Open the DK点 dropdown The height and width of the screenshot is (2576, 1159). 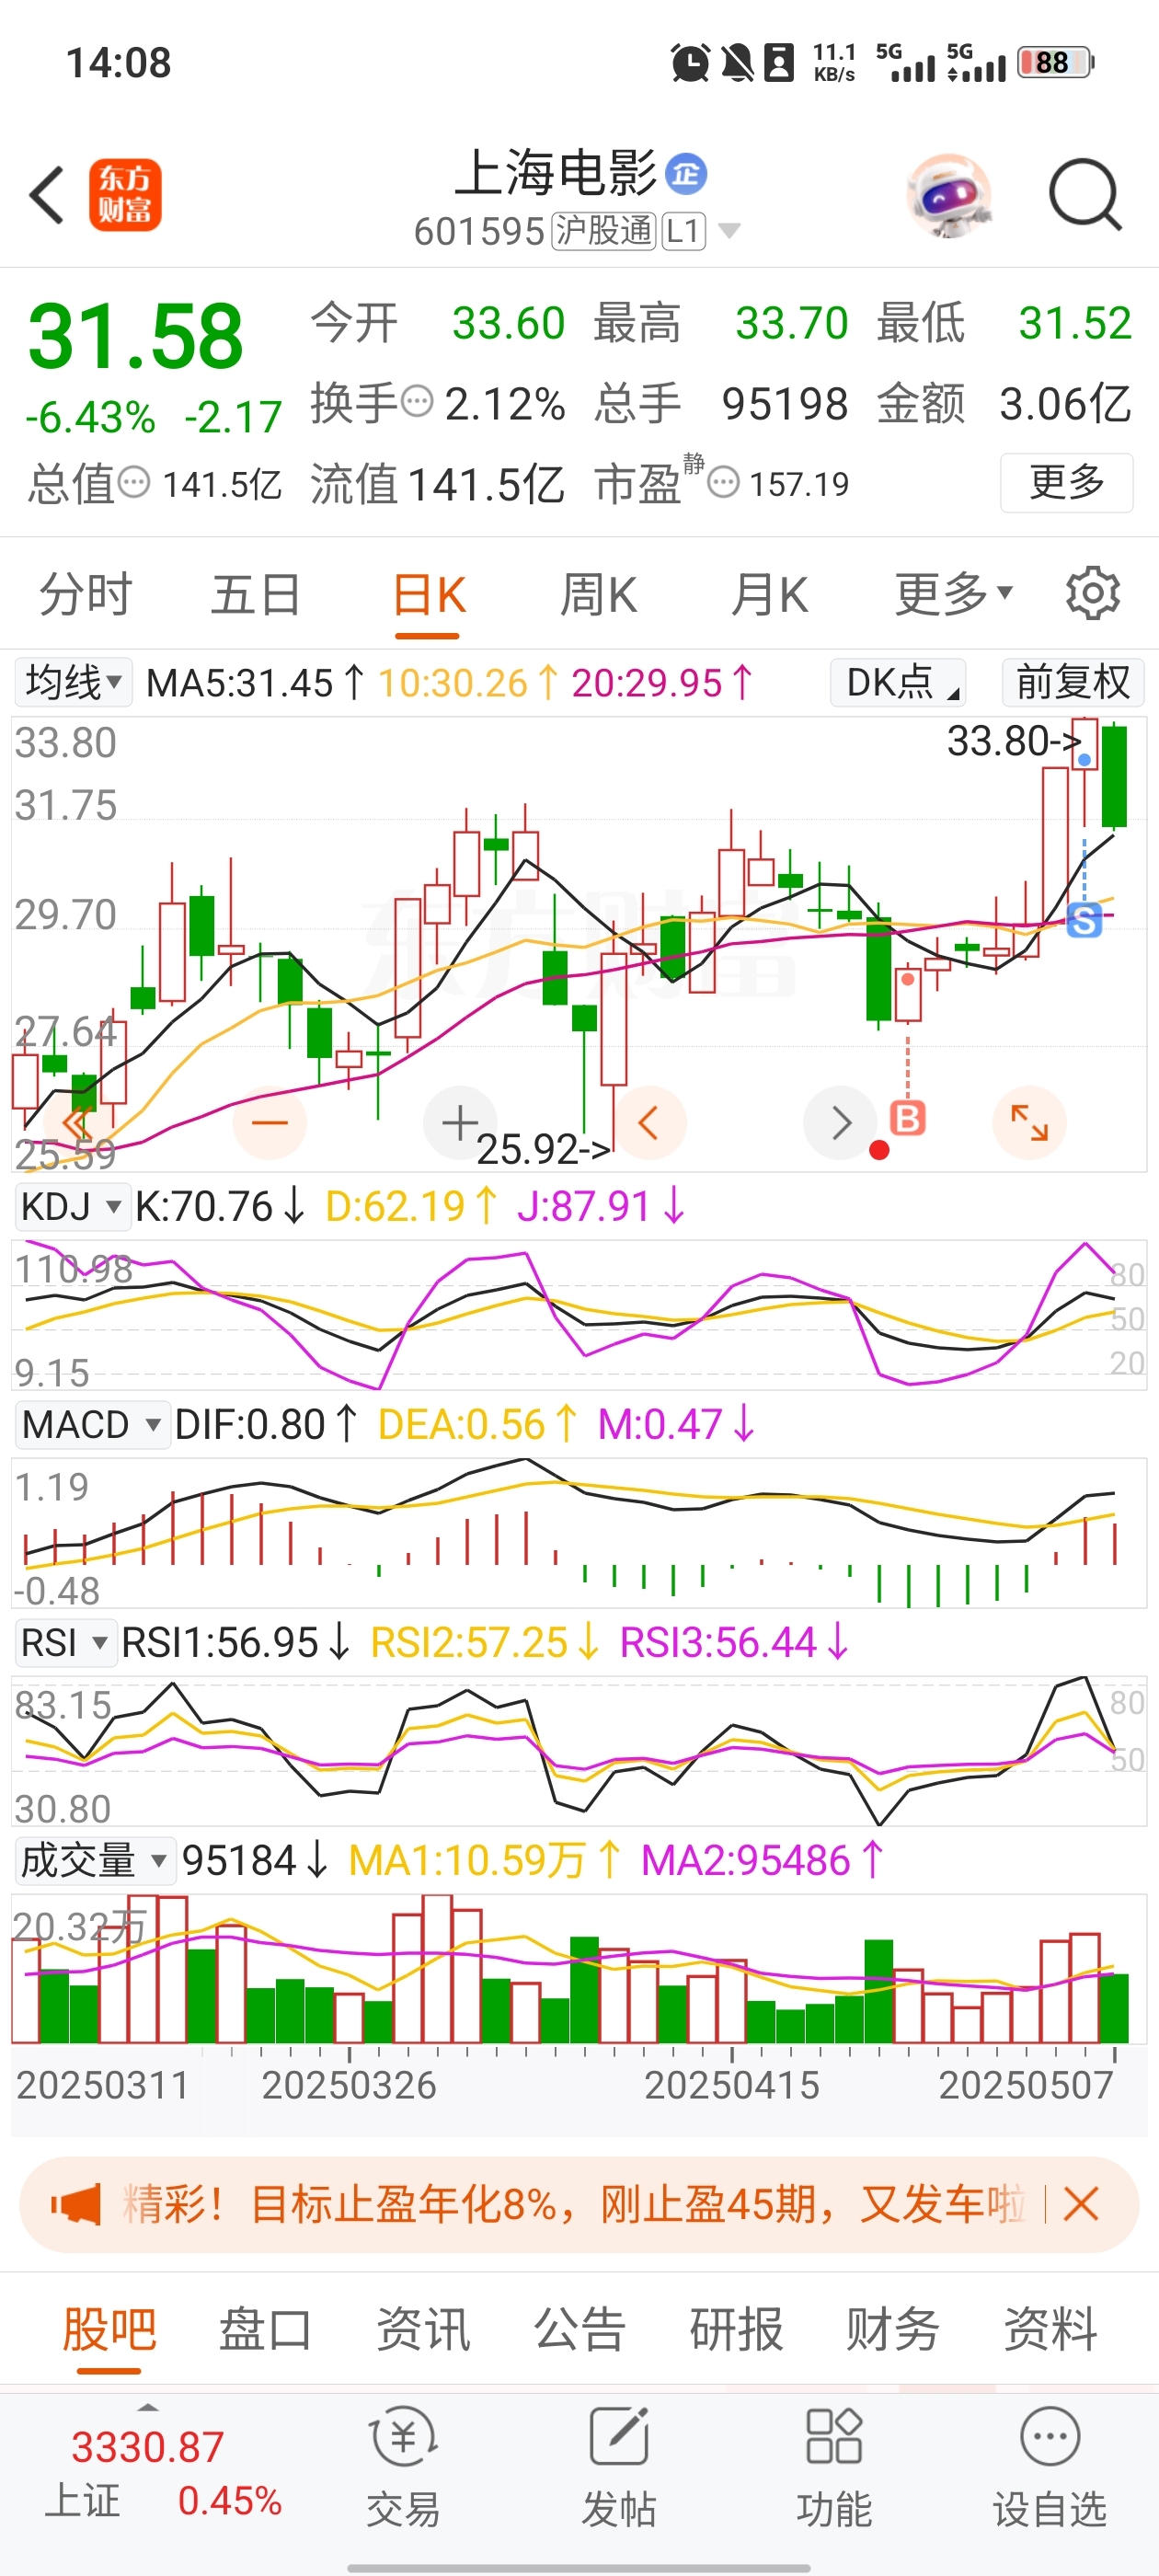click(898, 683)
